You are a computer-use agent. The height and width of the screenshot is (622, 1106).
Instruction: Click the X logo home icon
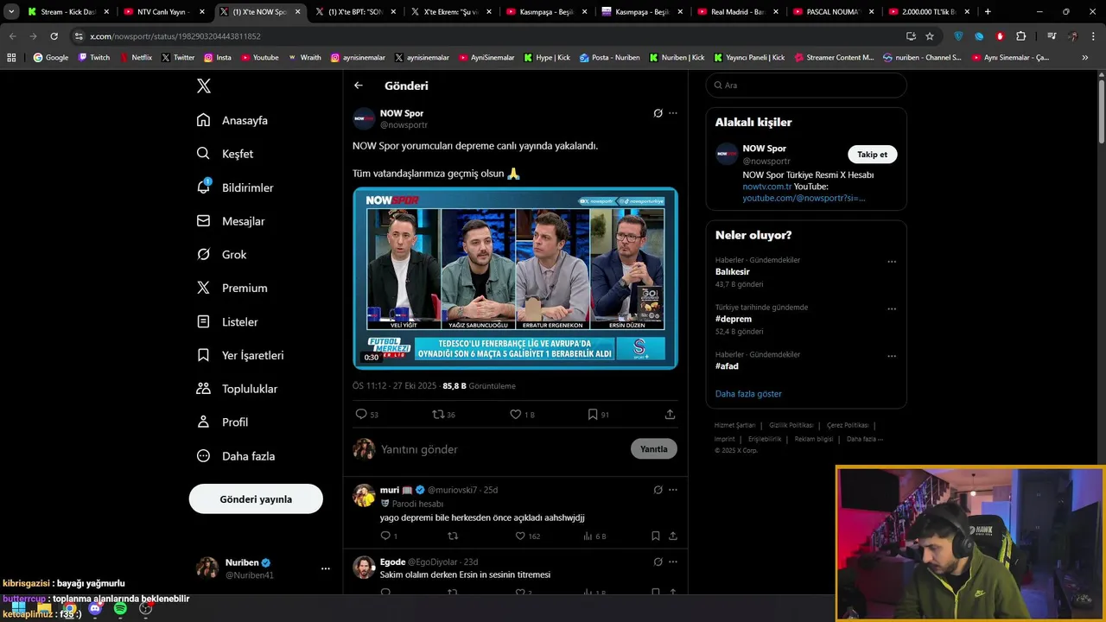click(204, 86)
